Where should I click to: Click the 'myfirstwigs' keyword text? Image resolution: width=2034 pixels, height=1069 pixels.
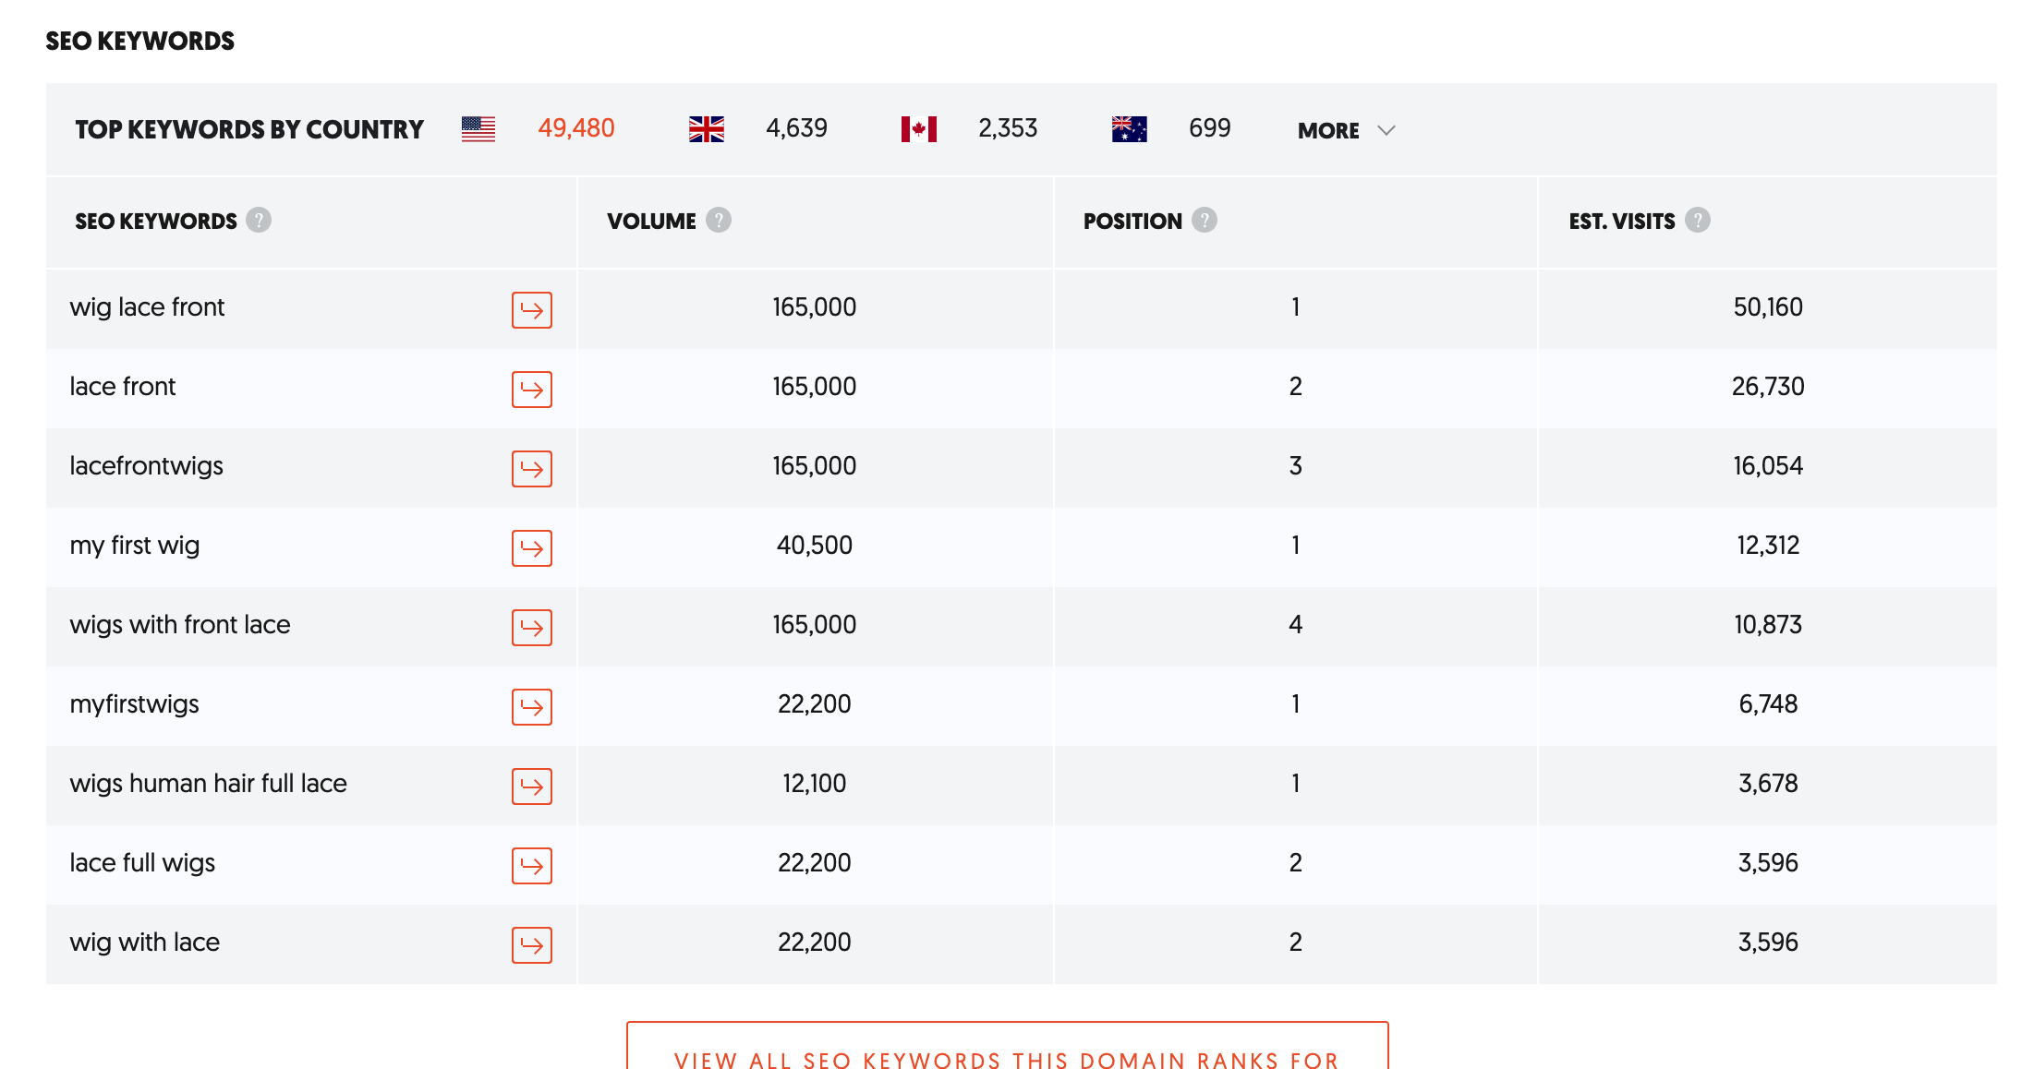pos(134,704)
